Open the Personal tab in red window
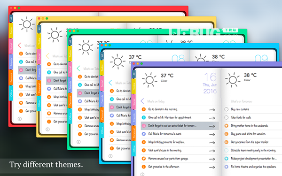 tap(11, 77)
